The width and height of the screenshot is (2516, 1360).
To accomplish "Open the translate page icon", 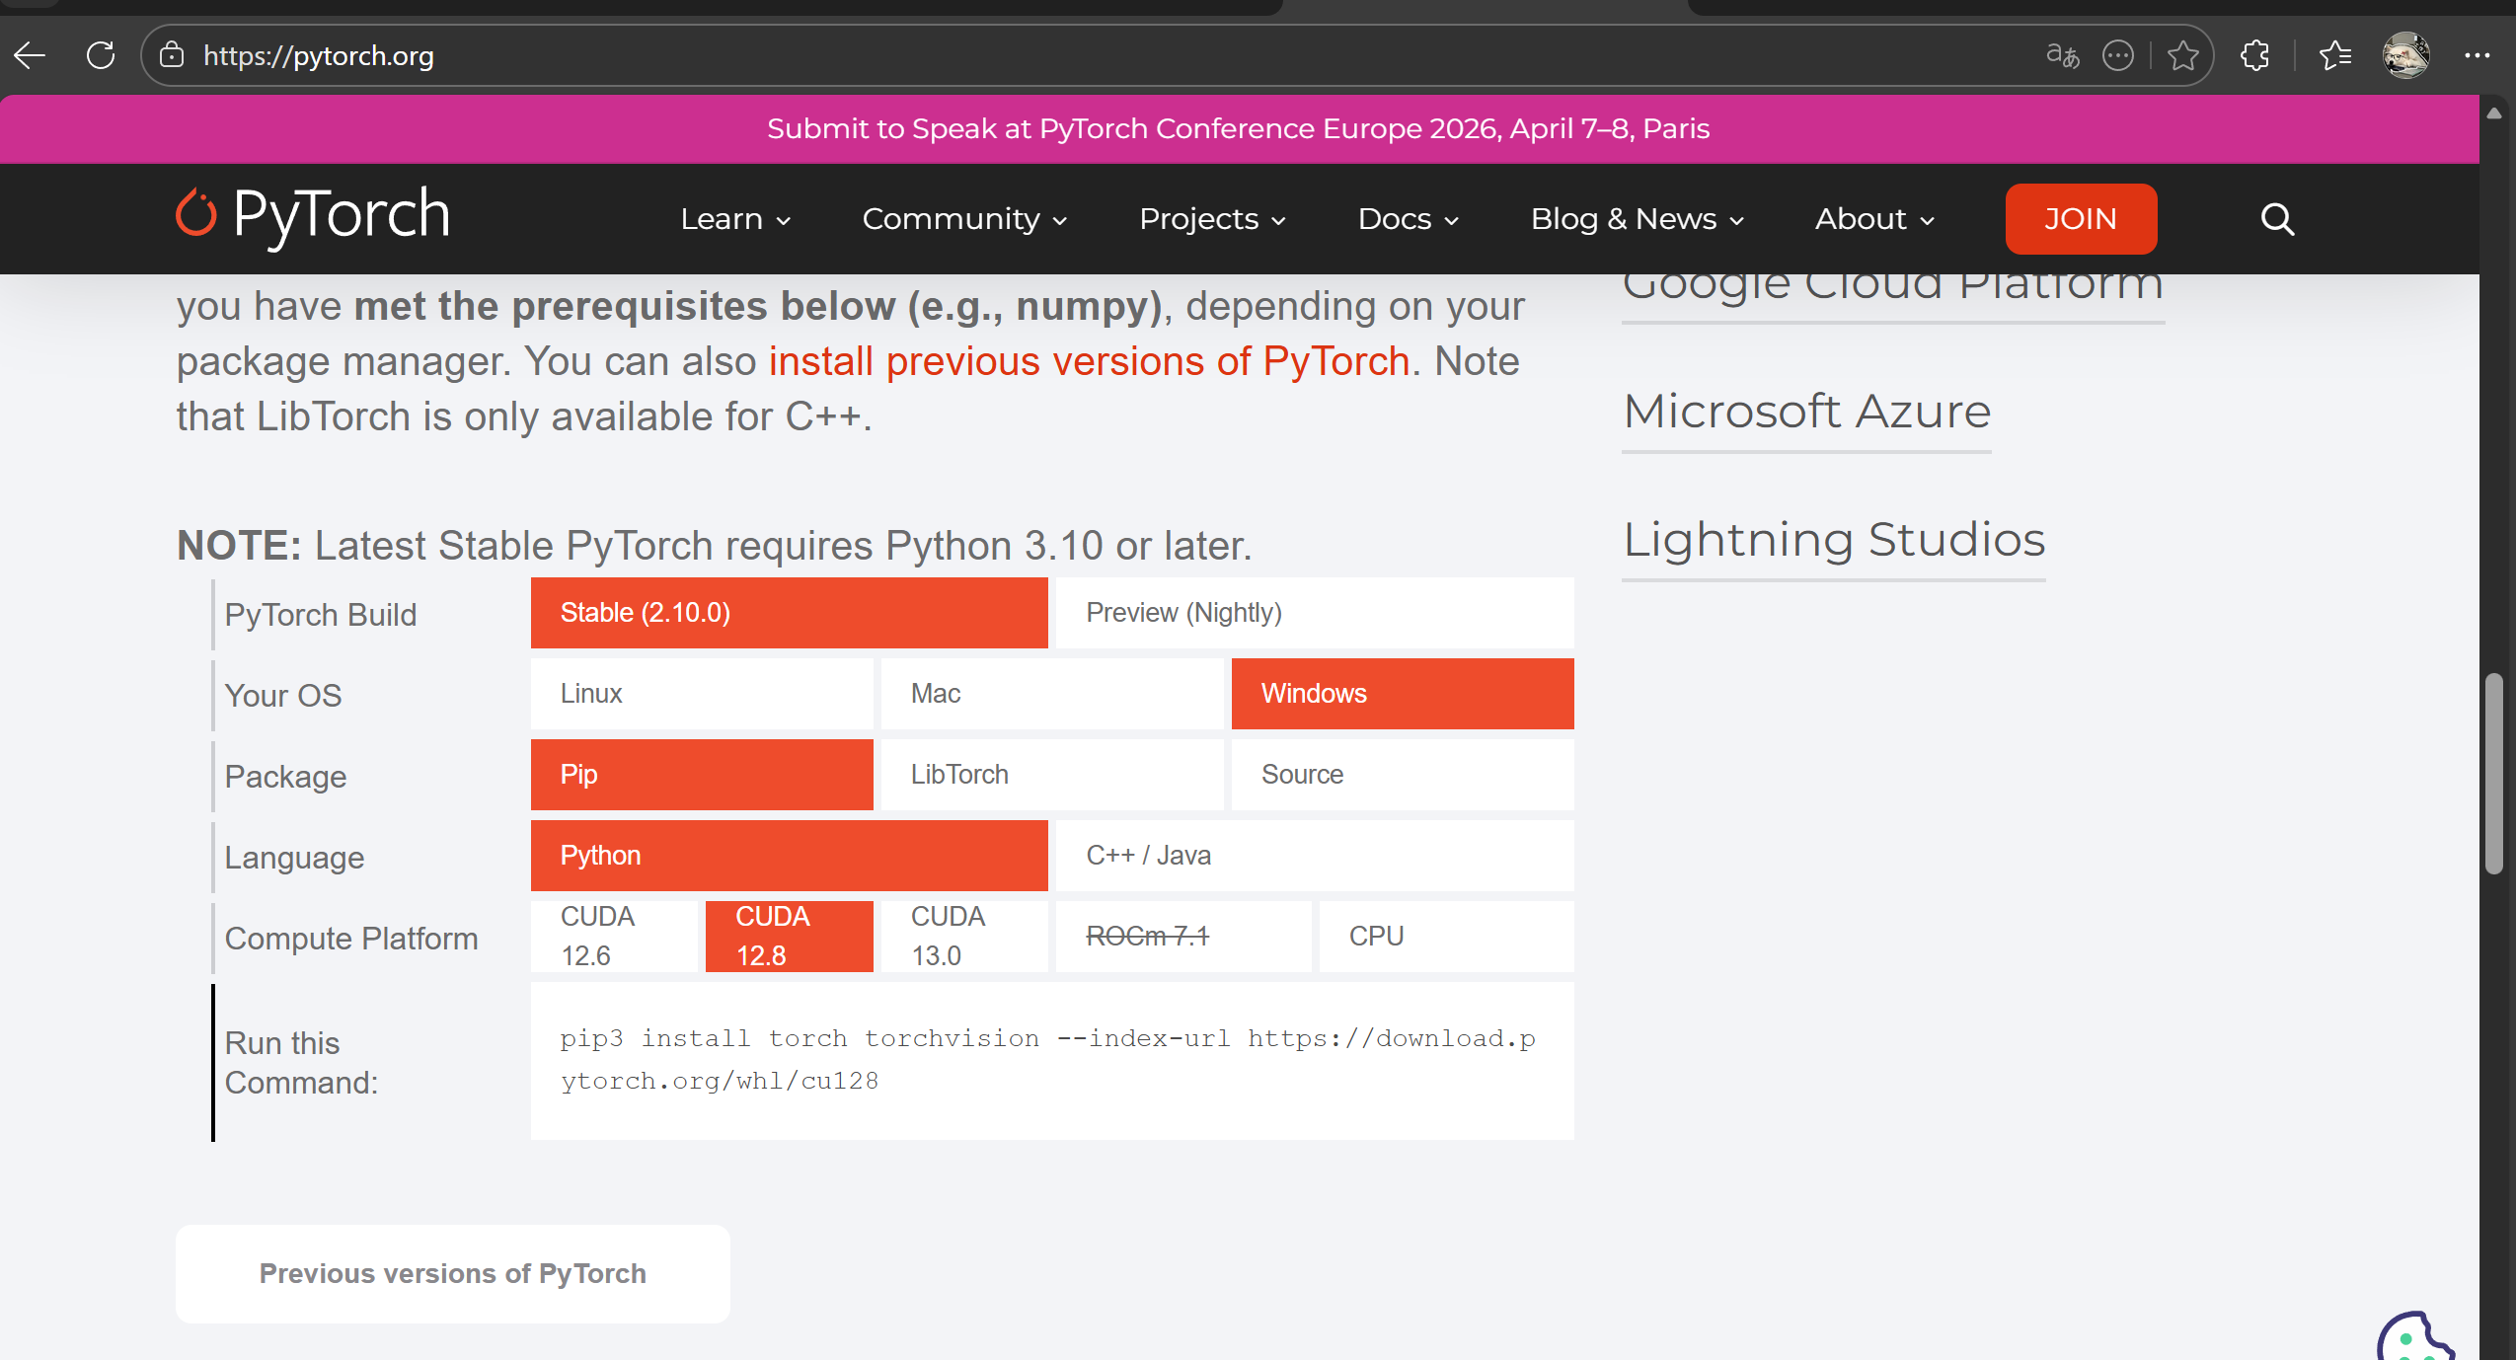I will pyautogui.click(x=2062, y=55).
